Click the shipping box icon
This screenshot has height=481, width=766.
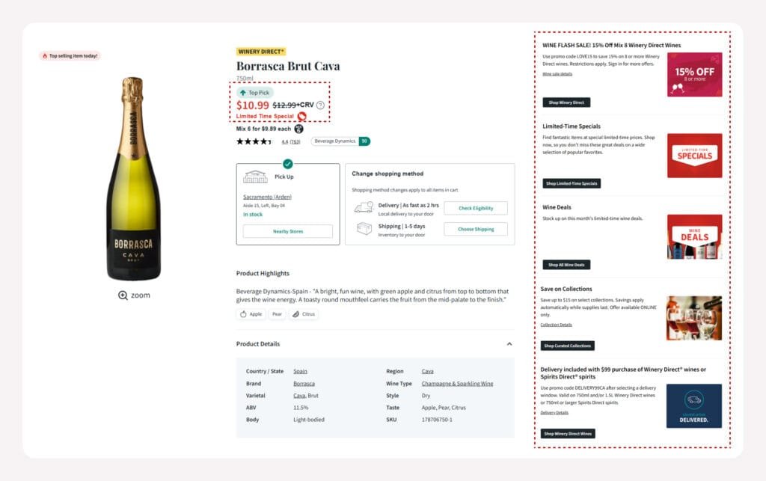(364, 229)
